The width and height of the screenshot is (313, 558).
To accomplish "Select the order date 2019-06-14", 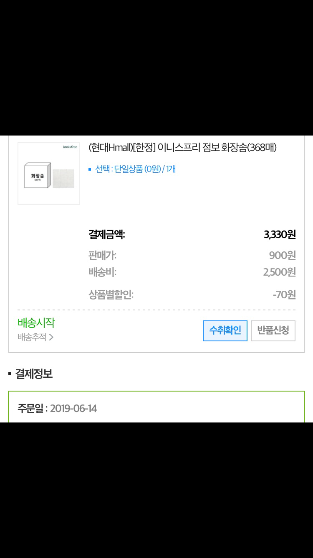I will click(x=73, y=408).
